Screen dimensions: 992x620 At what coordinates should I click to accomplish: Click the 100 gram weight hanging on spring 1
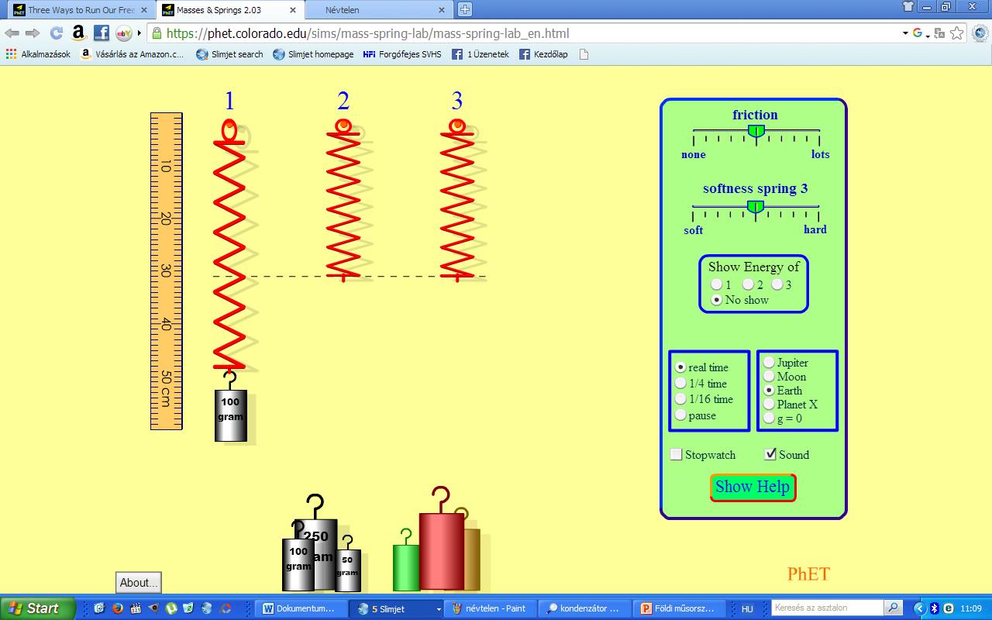tap(230, 415)
